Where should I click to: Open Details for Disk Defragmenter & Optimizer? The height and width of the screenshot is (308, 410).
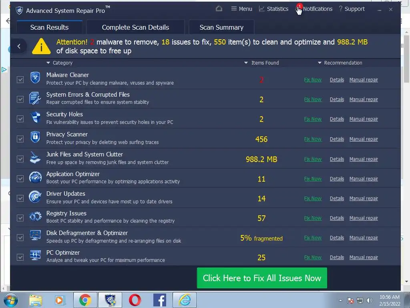pos(337,237)
